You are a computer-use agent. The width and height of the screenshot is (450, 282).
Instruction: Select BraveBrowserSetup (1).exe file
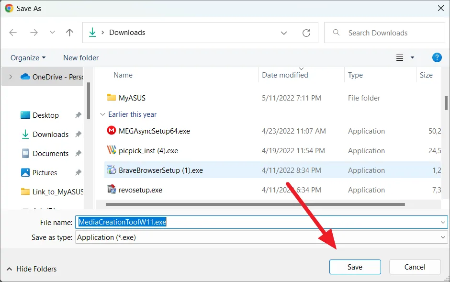point(160,170)
